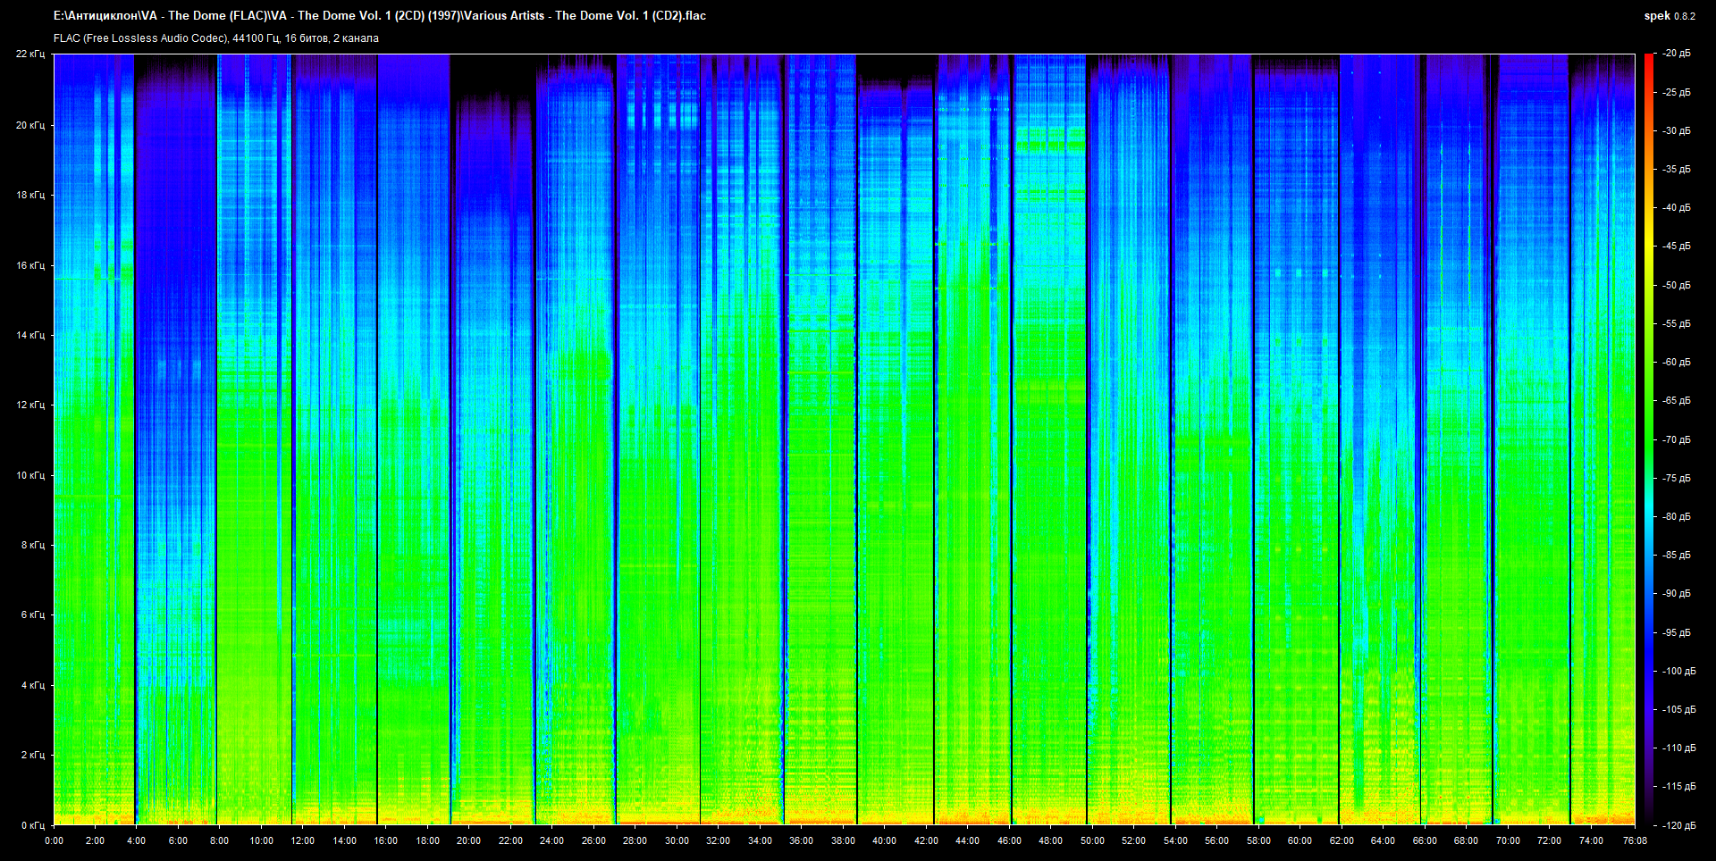Click the file path title text
The height and width of the screenshot is (861, 1716).
tap(380, 16)
